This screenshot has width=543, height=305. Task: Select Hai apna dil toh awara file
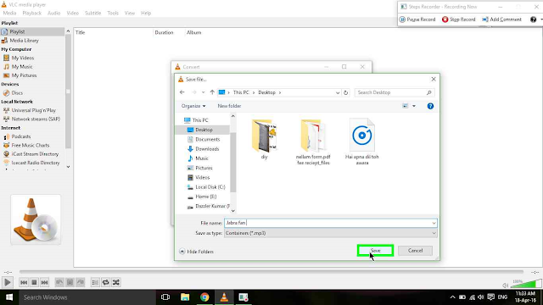click(362, 142)
